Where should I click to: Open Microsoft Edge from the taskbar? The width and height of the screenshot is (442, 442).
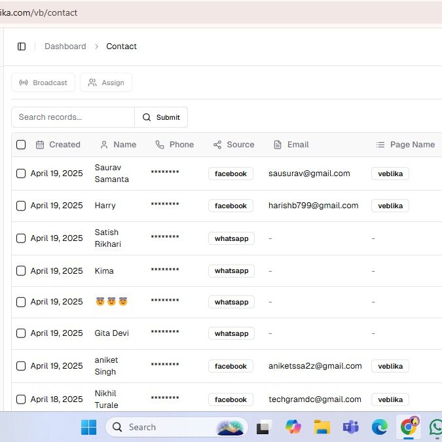(380, 427)
